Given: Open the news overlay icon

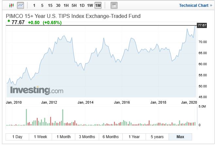Looking at the screenshot, I should pyautogui.click(x=114, y=6).
